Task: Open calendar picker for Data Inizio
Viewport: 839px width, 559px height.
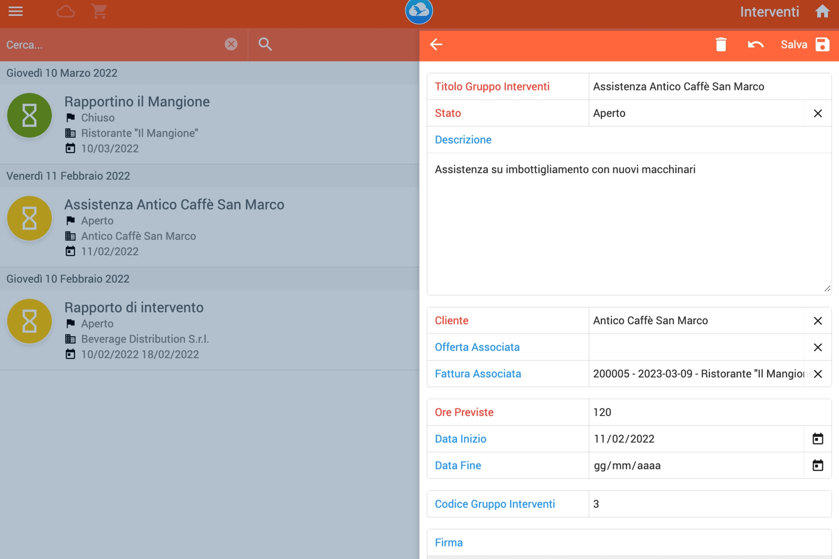Action: point(818,439)
